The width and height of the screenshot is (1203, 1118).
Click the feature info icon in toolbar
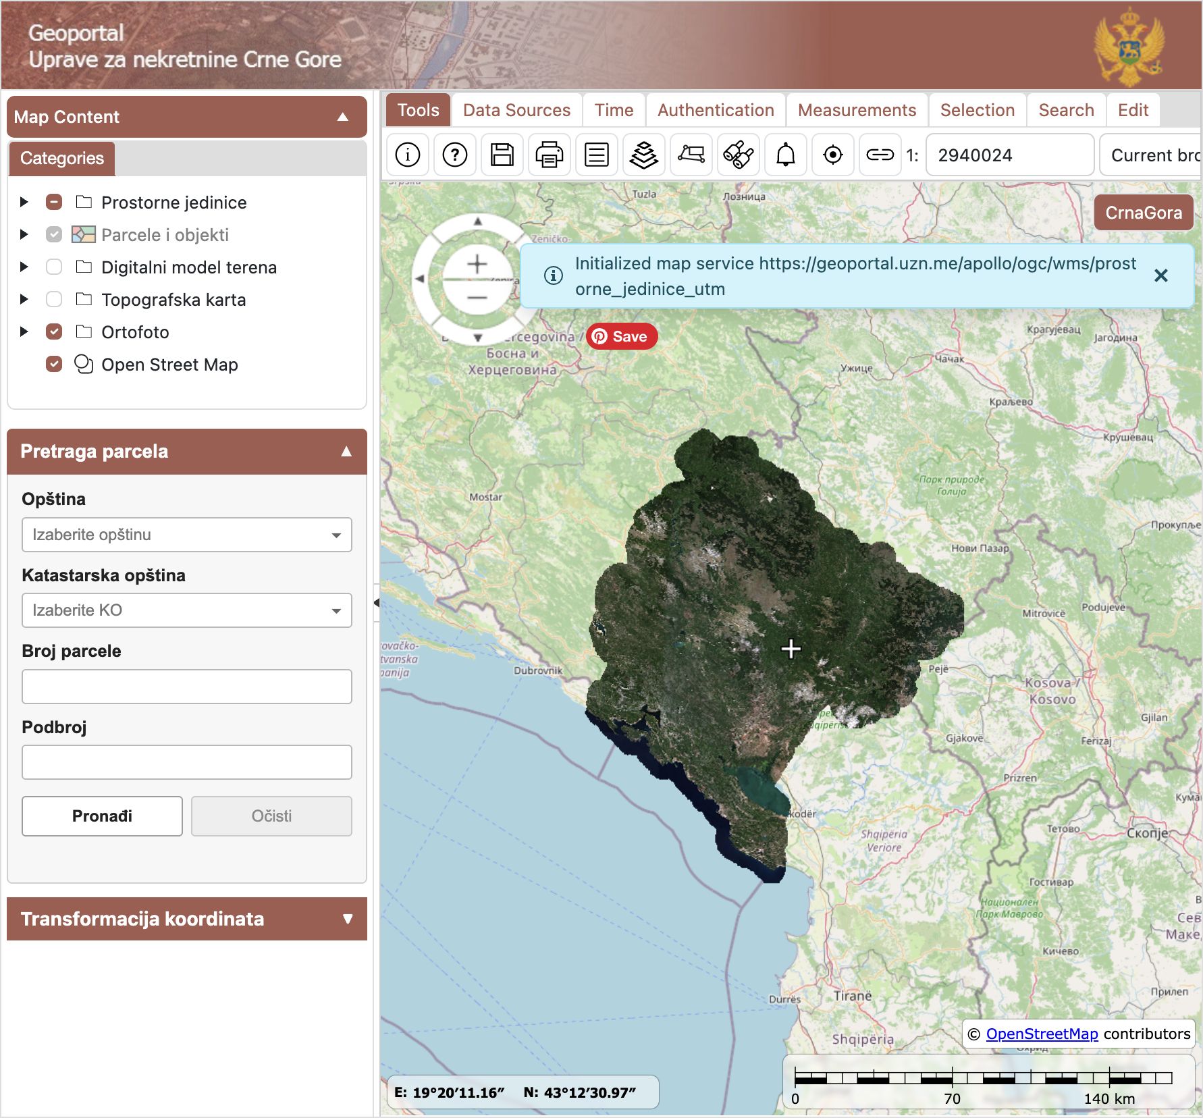(408, 155)
